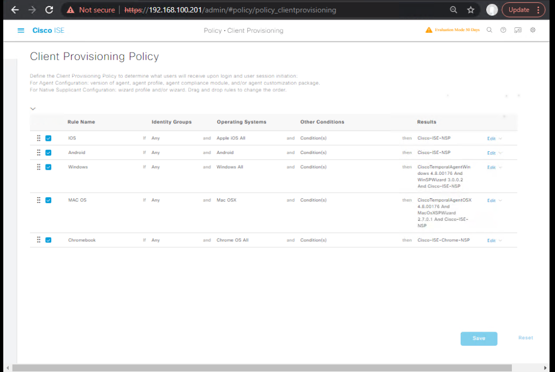This screenshot has height=372, width=555.
Task: Click the Identity Groups column header
Action: pos(172,122)
